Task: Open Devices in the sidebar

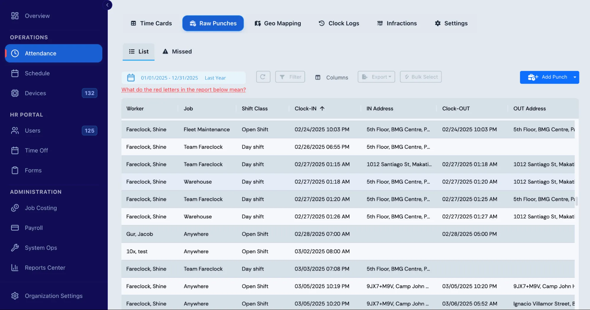Action: [x=54, y=93]
